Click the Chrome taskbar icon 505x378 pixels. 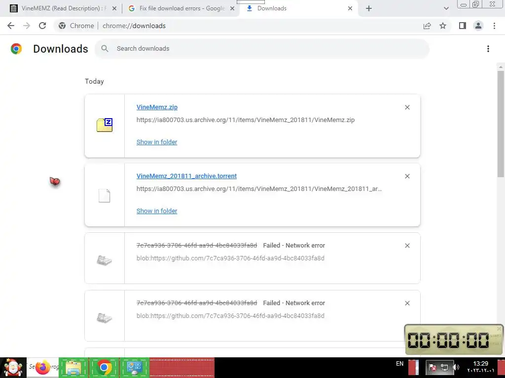click(x=104, y=367)
